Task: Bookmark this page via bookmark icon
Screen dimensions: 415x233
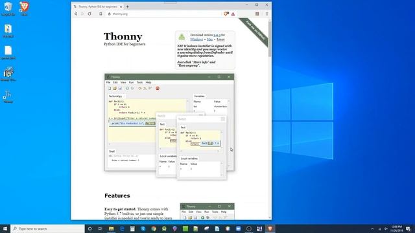Action: point(101,14)
